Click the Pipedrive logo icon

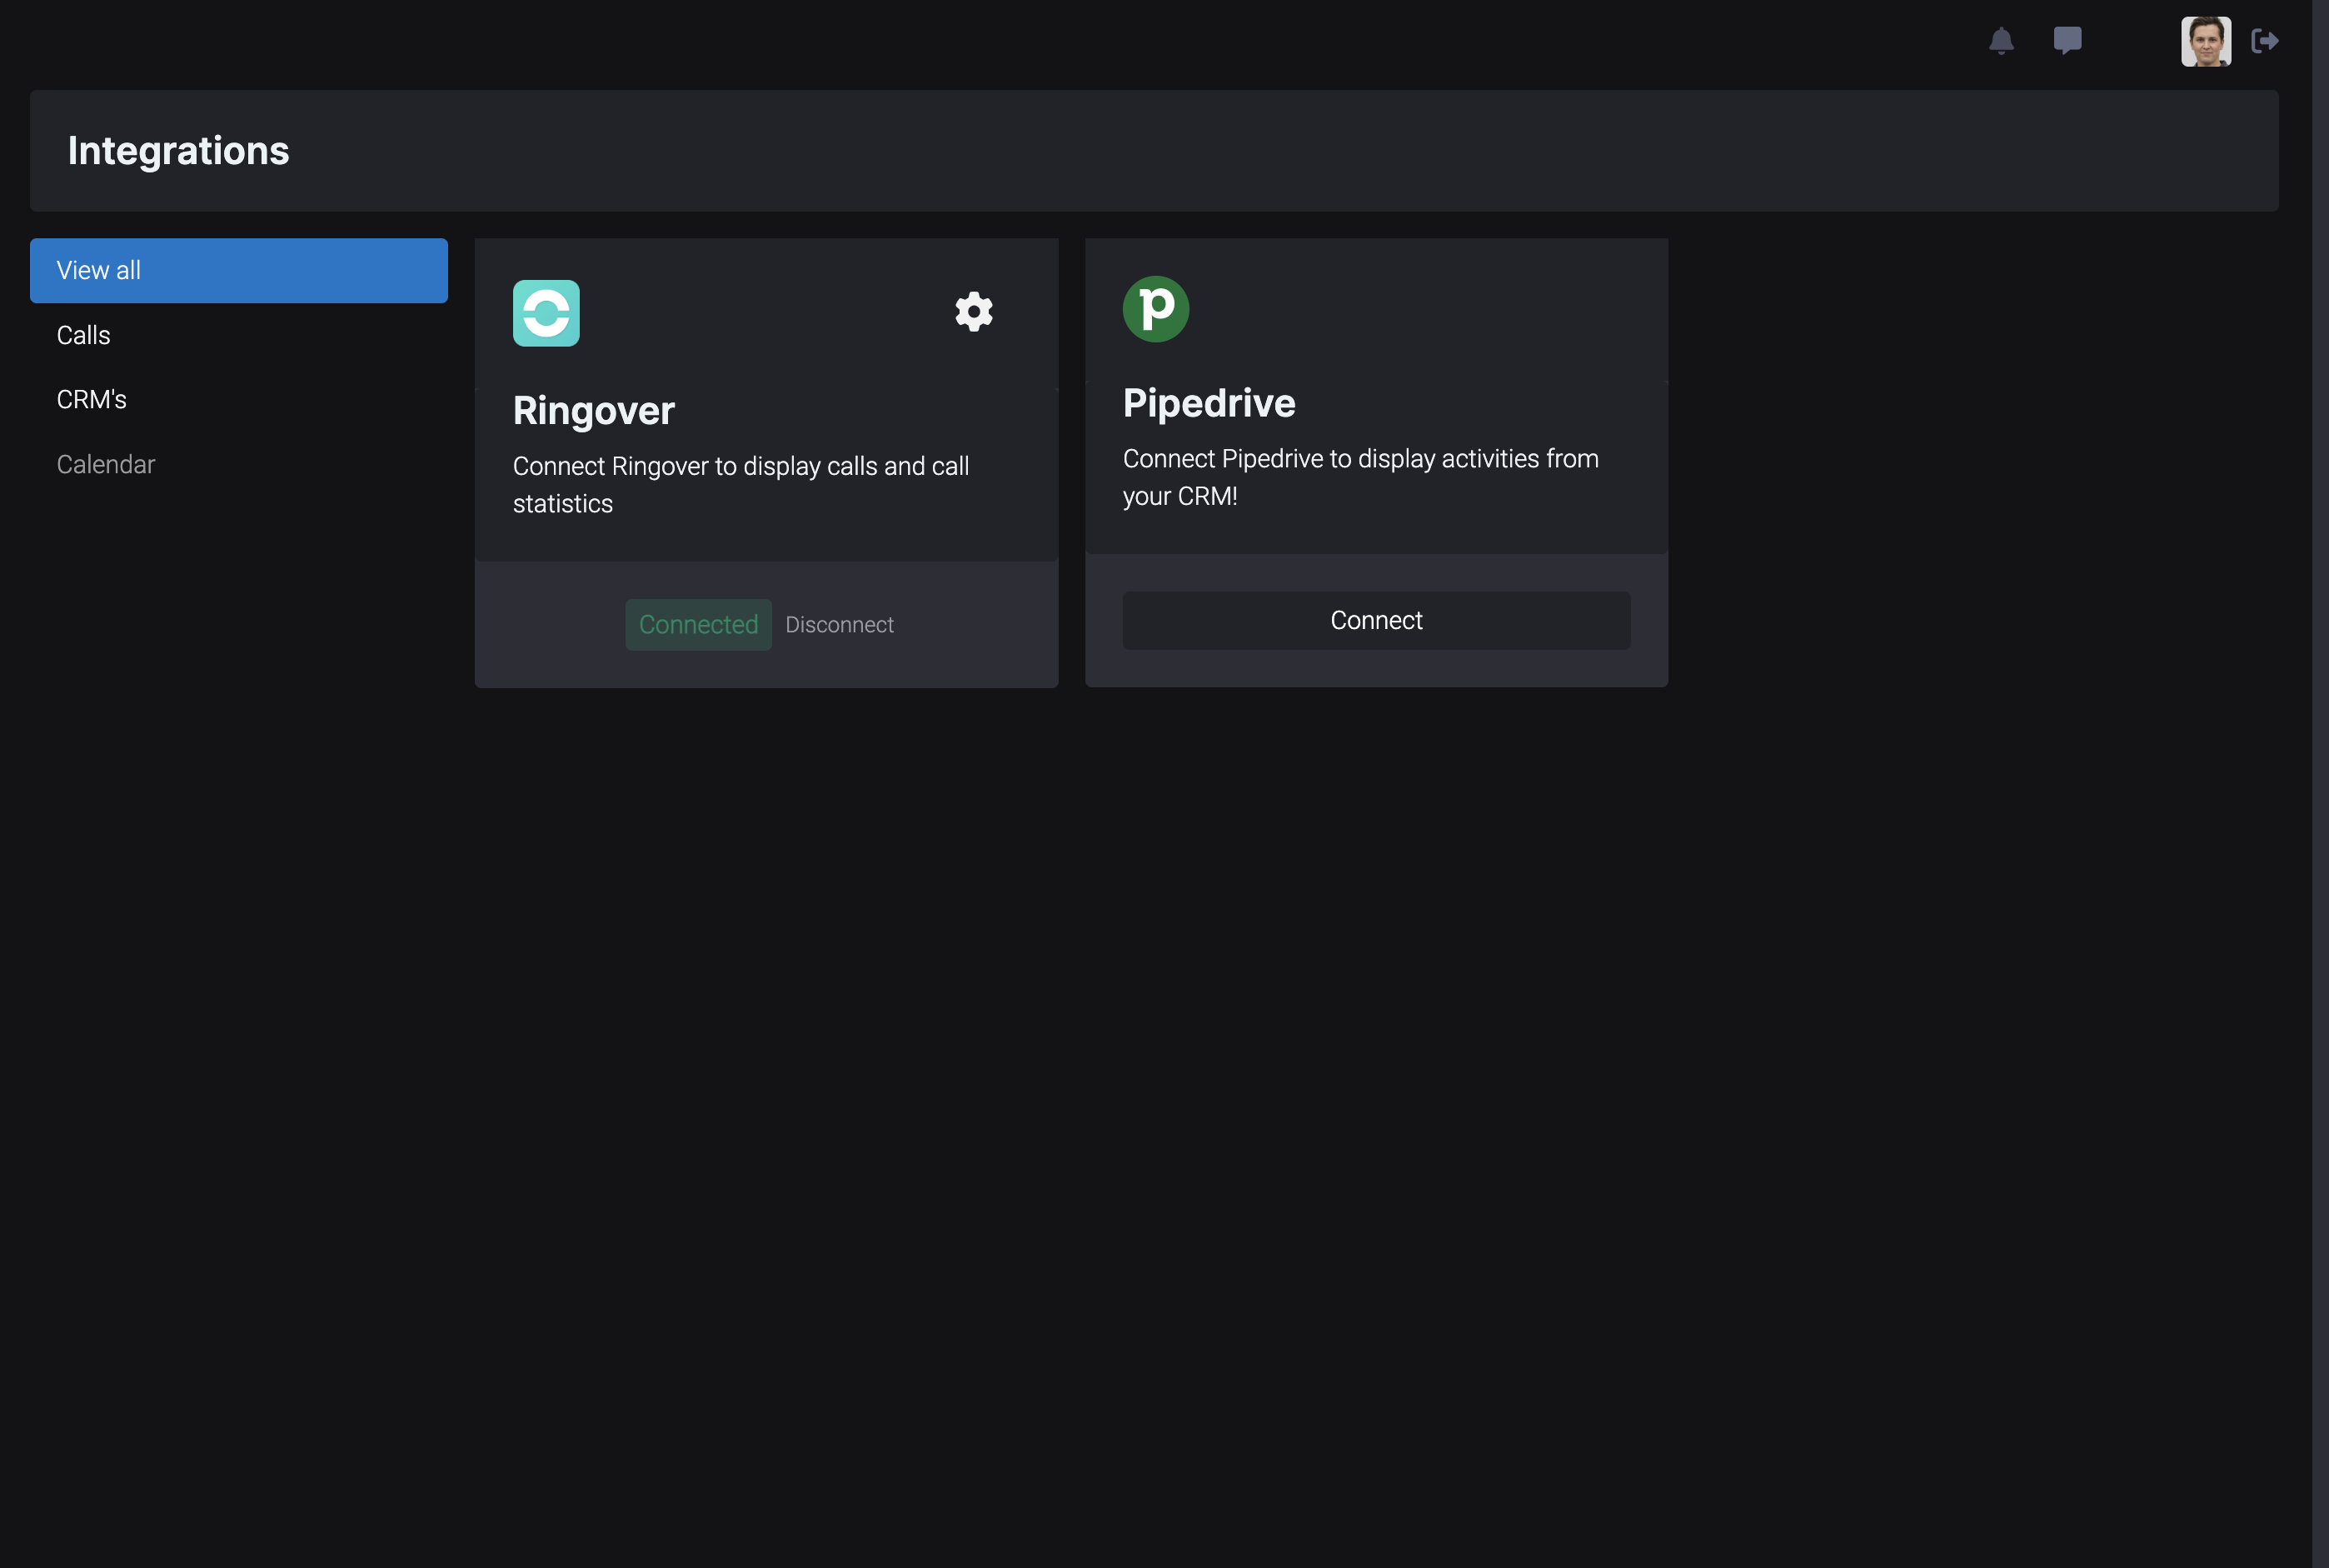1155,309
